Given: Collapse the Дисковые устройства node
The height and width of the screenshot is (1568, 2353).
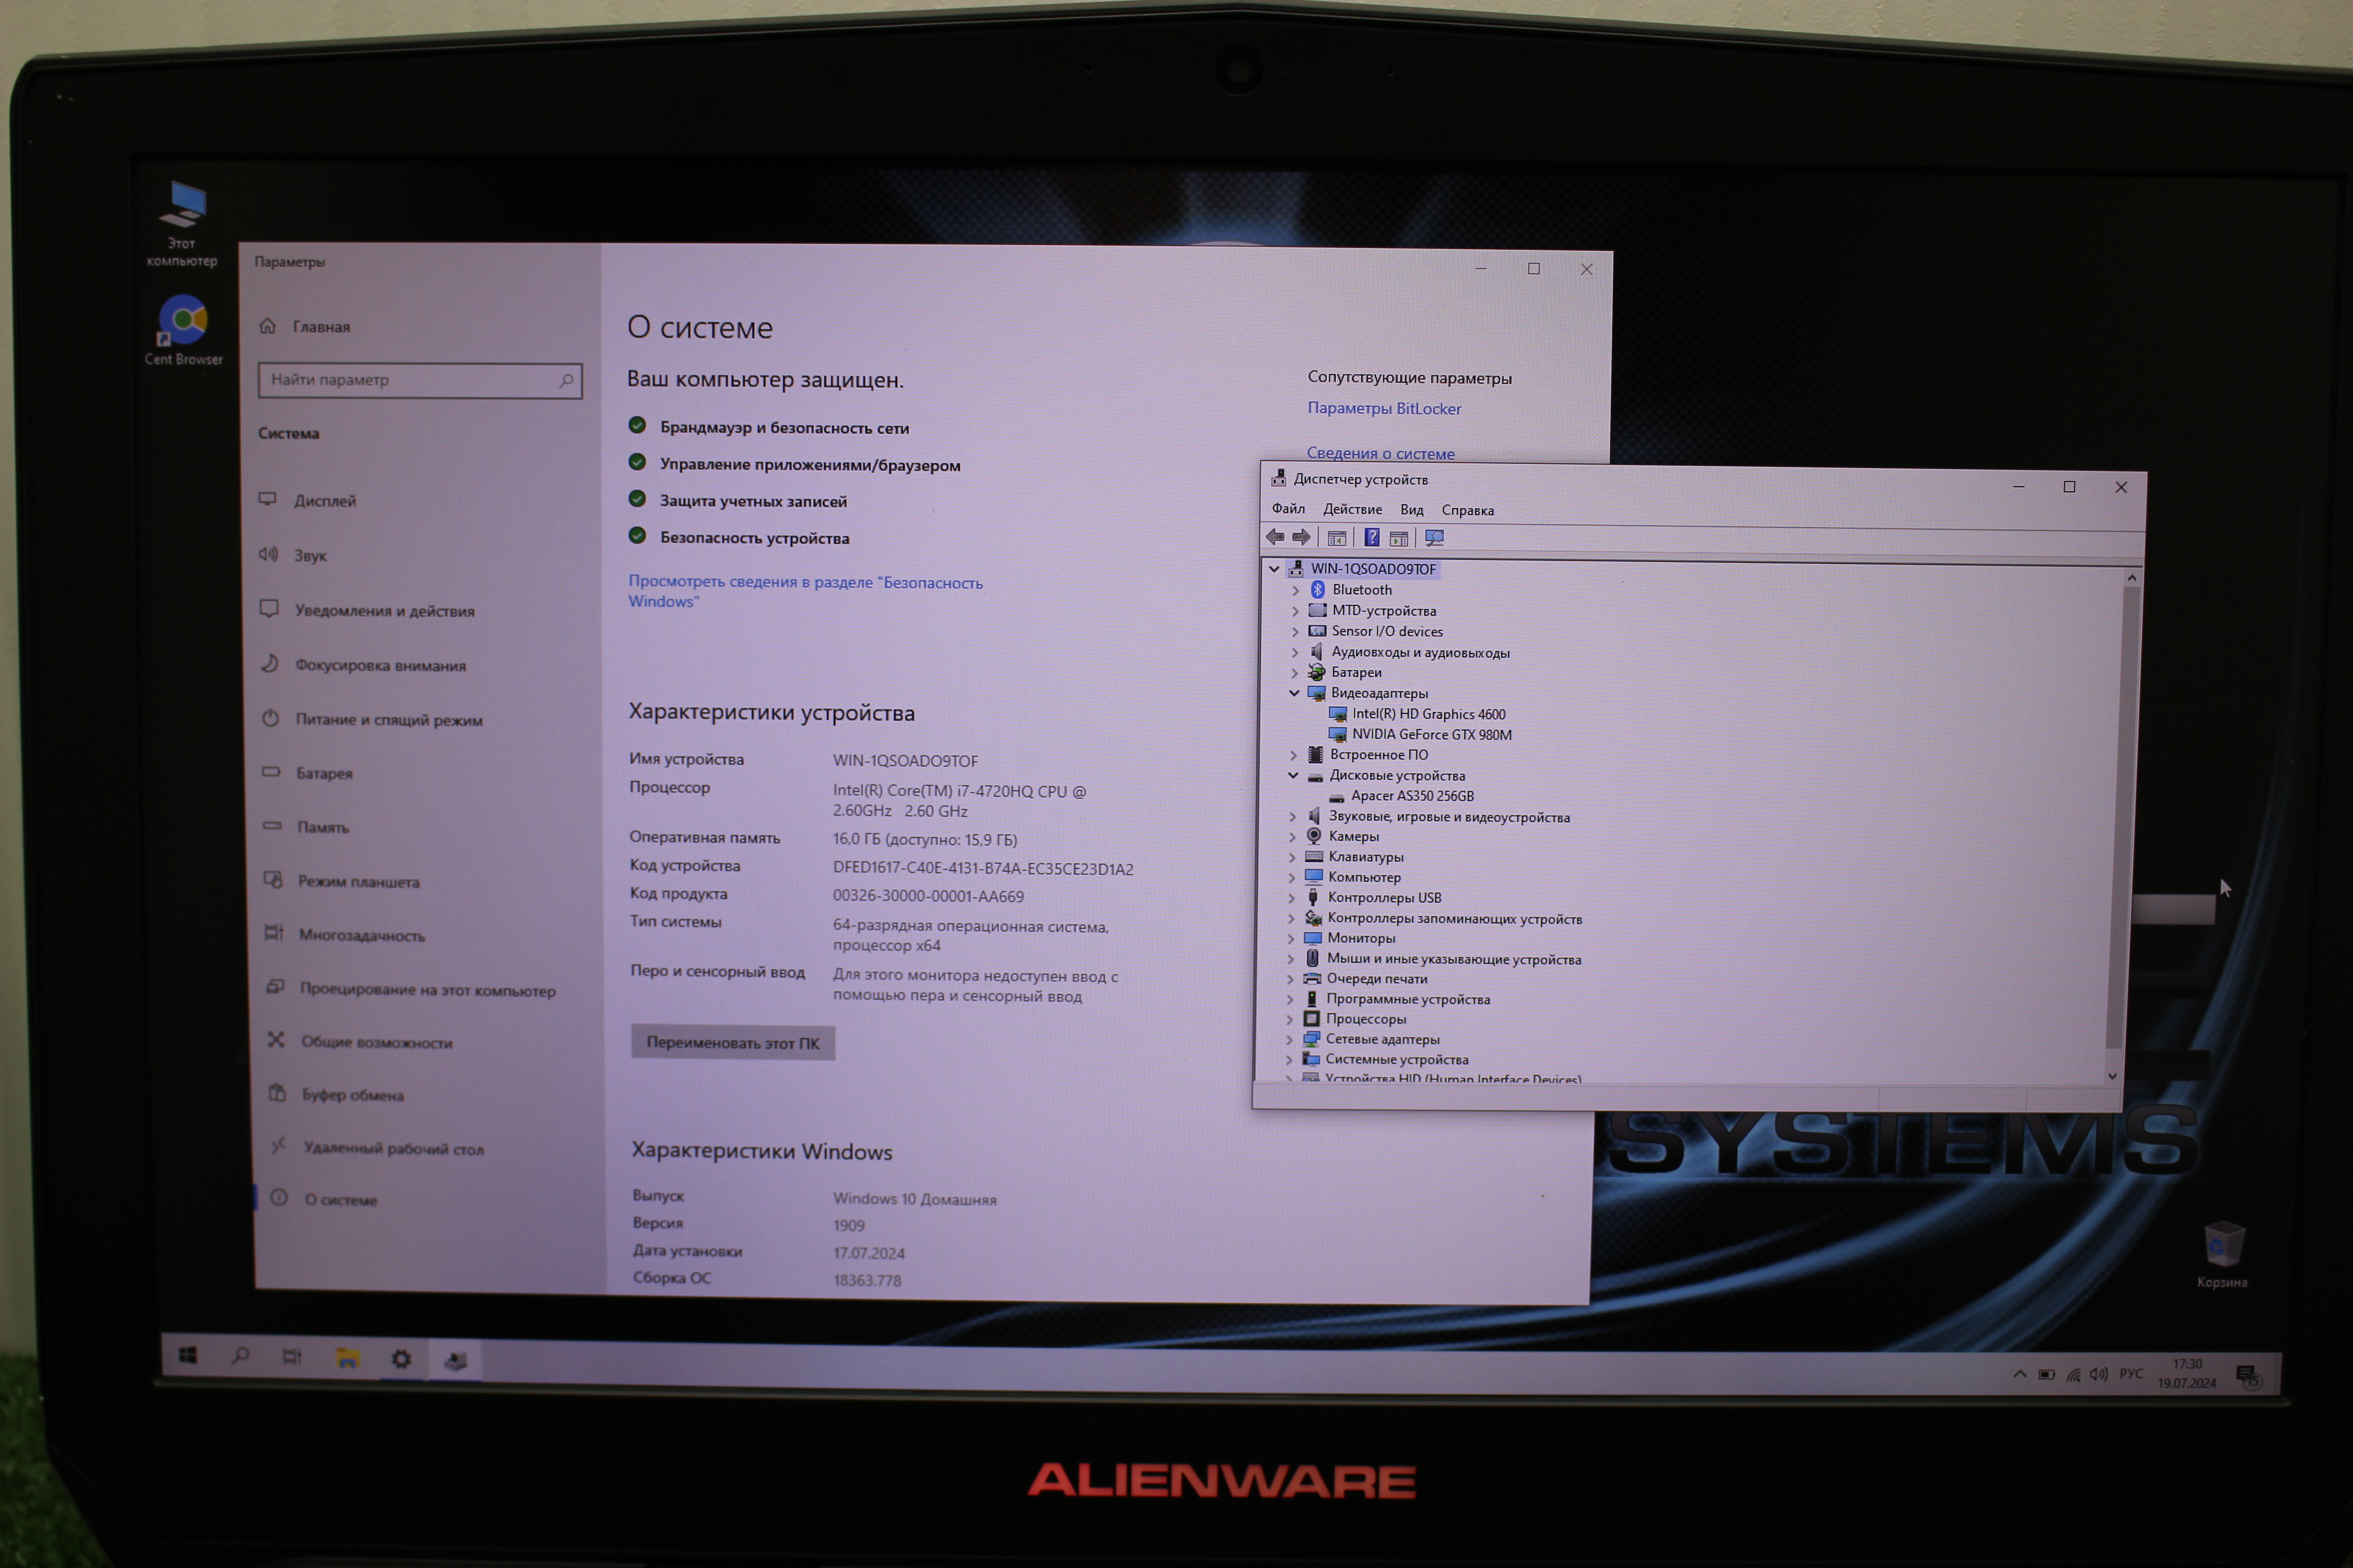Looking at the screenshot, I should point(1294,775).
